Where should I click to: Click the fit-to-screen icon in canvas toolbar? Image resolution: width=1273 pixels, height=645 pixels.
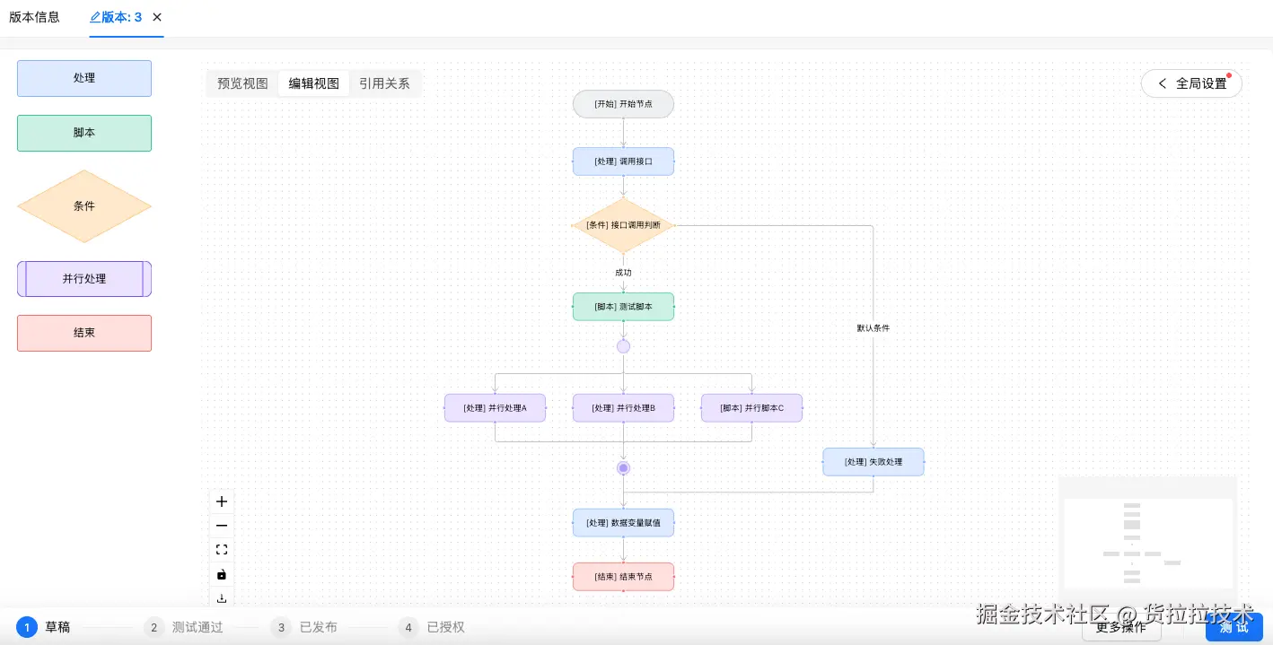pyautogui.click(x=222, y=550)
